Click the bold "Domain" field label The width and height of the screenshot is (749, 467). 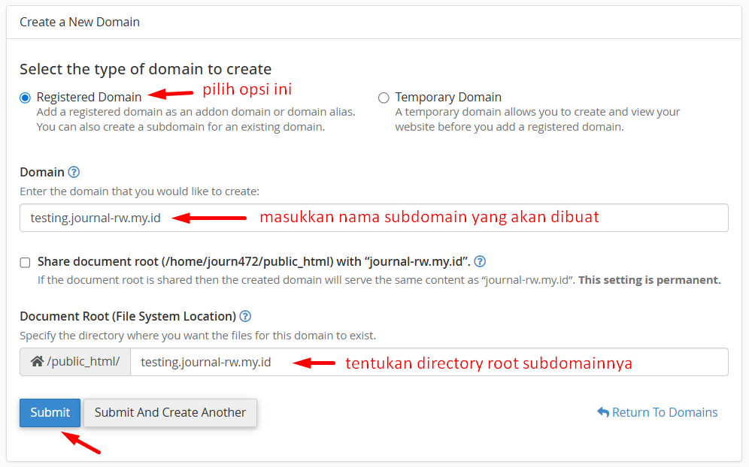coord(42,172)
